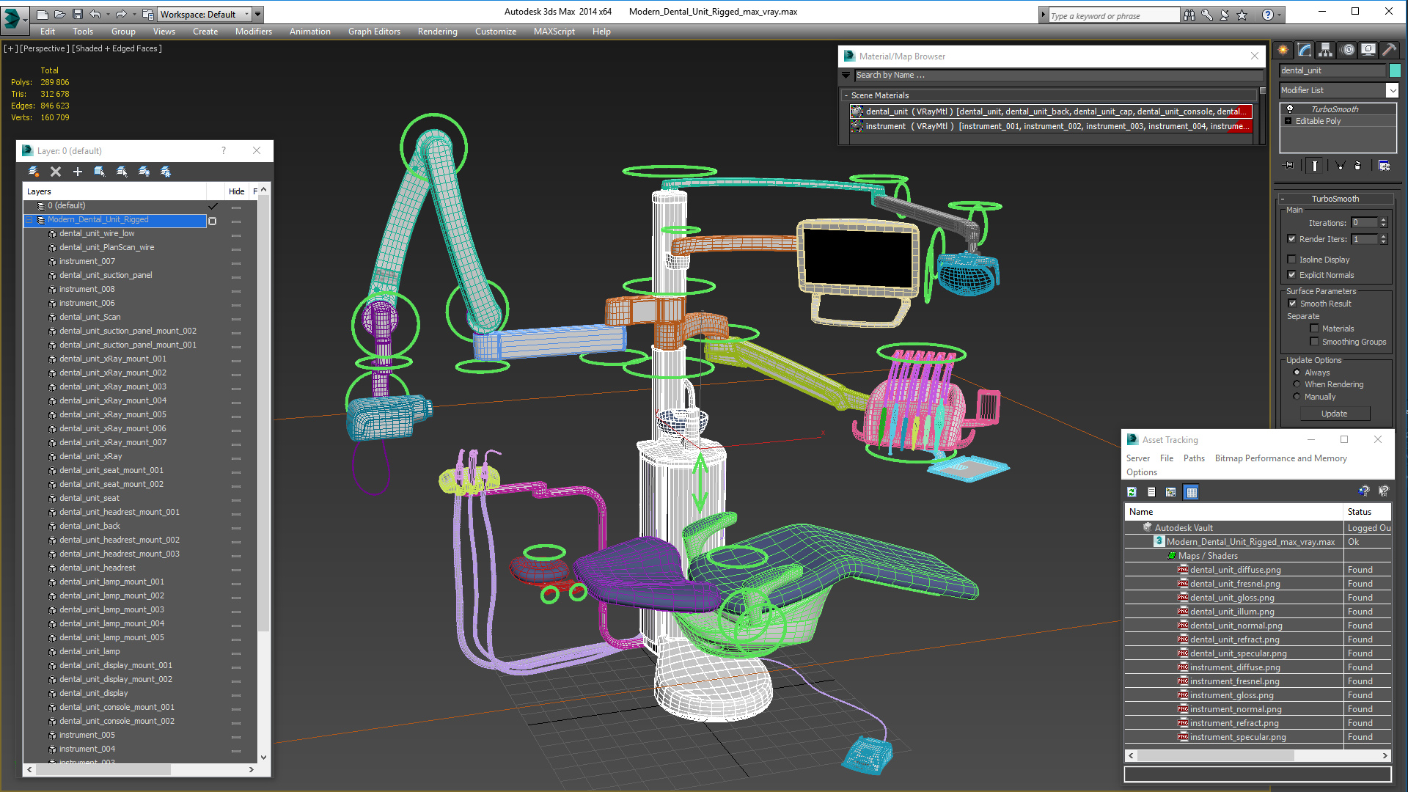This screenshot has width=1408, height=792.
Task: Switch to the Hierarchy command panel tab
Action: point(1326,50)
